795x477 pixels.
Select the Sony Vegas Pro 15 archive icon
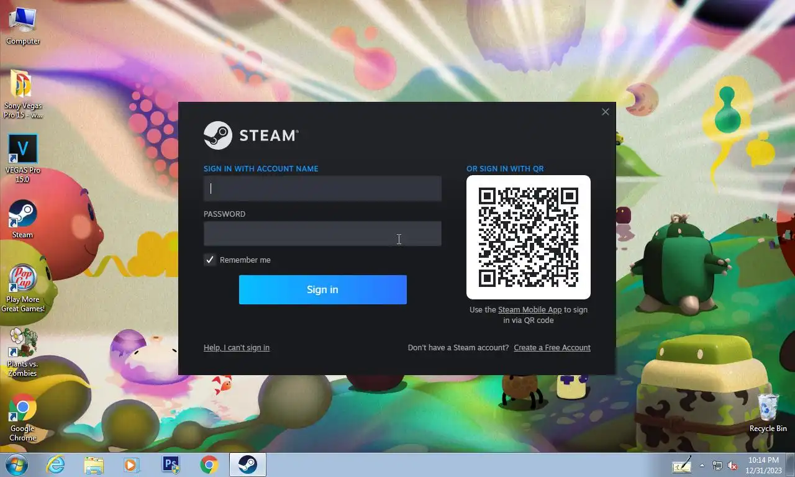[22, 94]
